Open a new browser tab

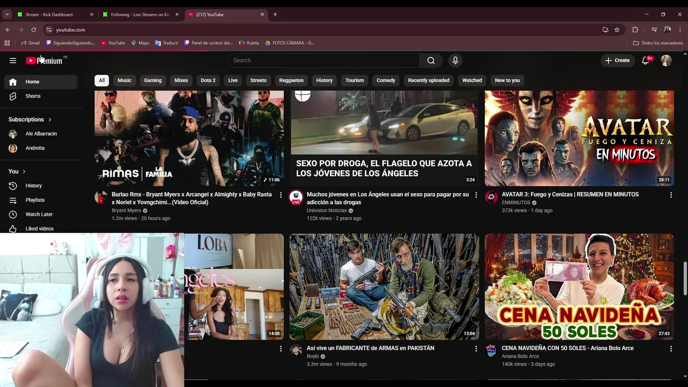click(275, 15)
